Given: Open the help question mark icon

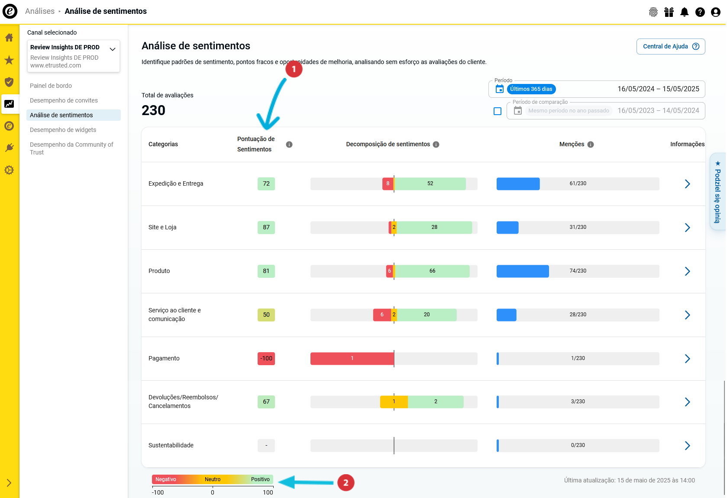Looking at the screenshot, I should point(700,12).
